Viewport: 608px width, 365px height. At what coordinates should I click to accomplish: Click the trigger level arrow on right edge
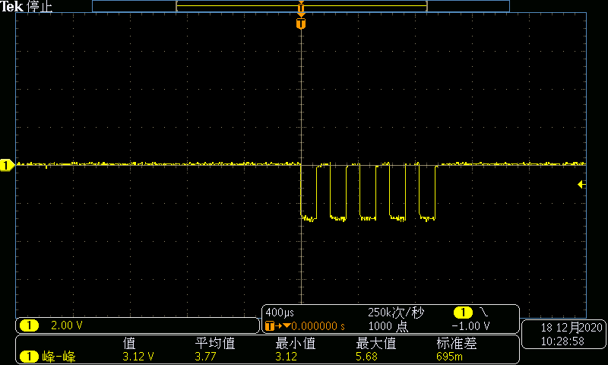[581, 184]
